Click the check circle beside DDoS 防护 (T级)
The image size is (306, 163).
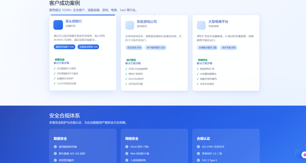pos(127,147)
